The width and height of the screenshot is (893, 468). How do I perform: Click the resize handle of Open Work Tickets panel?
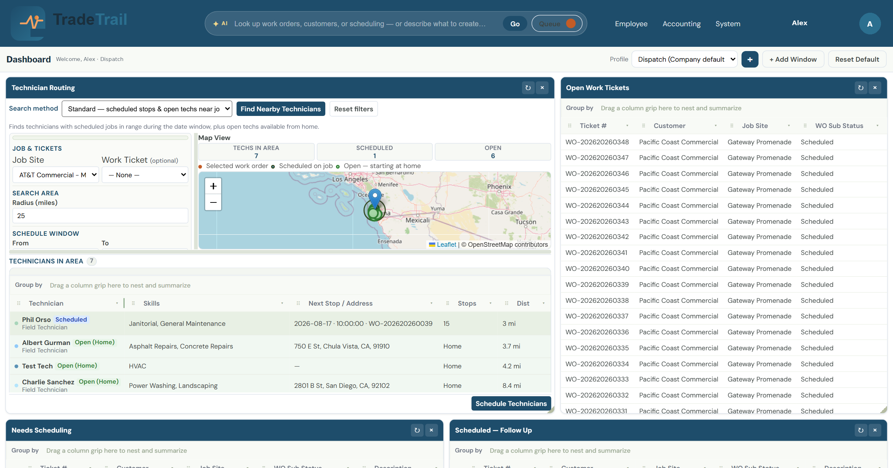(884, 410)
